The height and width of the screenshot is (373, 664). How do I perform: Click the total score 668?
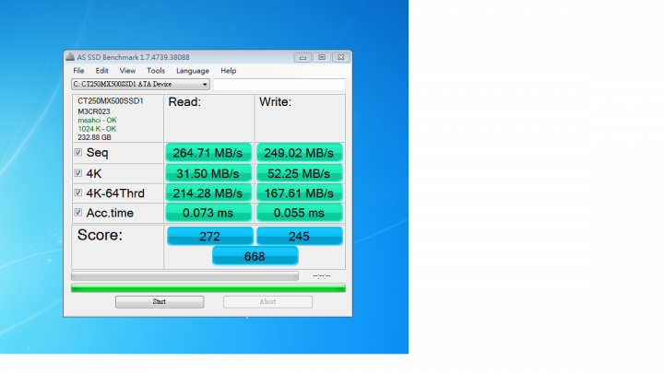[x=255, y=256]
